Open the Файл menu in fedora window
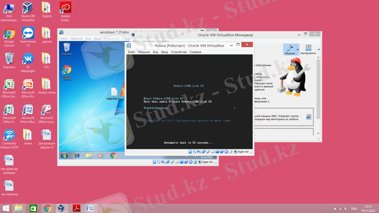 [132, 52]
